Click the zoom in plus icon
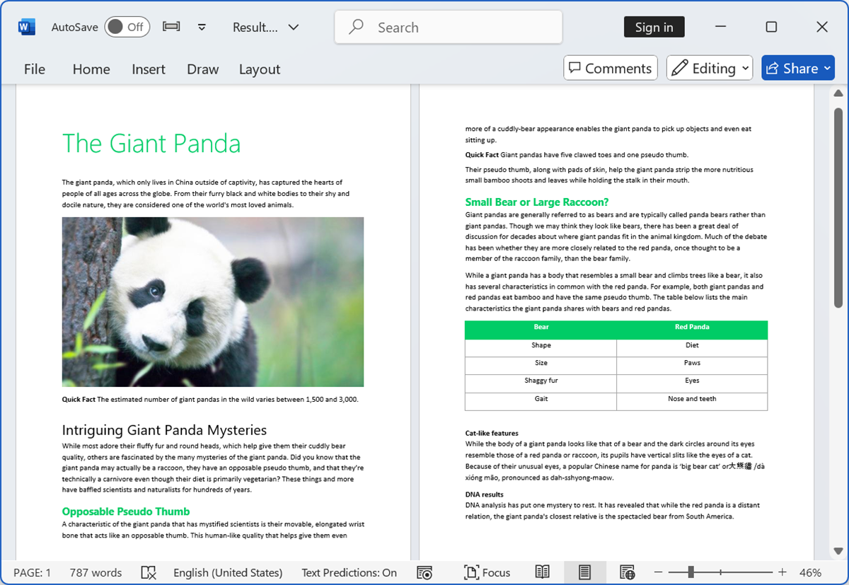Screen dimensions: 849x585 782,572
